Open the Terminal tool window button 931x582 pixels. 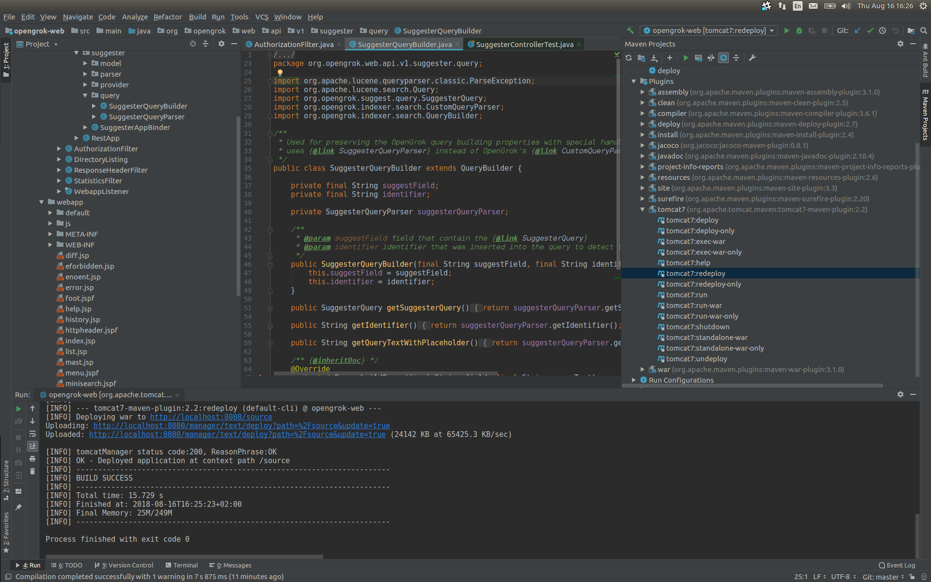[182, 565]
